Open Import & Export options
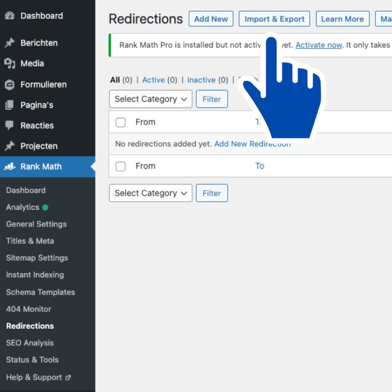 tap(274, 18)
